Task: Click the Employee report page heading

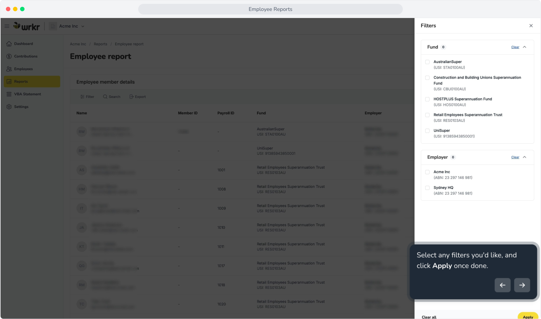Action: tap(100, 56)
